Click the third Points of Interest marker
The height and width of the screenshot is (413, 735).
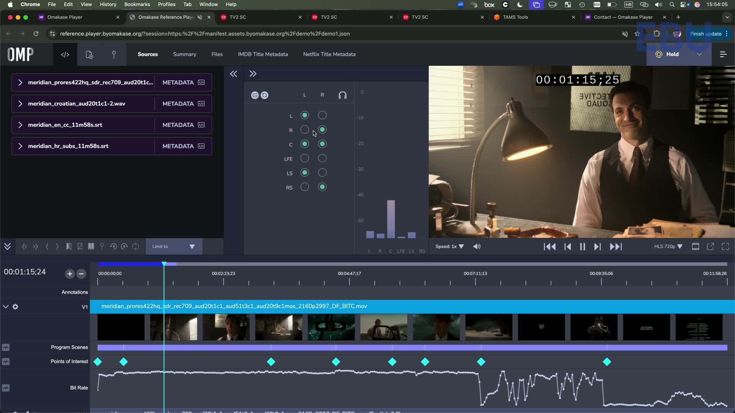click(x=271, y=362)
